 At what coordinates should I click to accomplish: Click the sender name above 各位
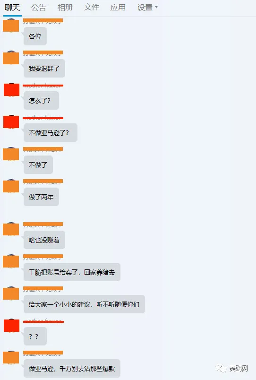pos(43,21)
